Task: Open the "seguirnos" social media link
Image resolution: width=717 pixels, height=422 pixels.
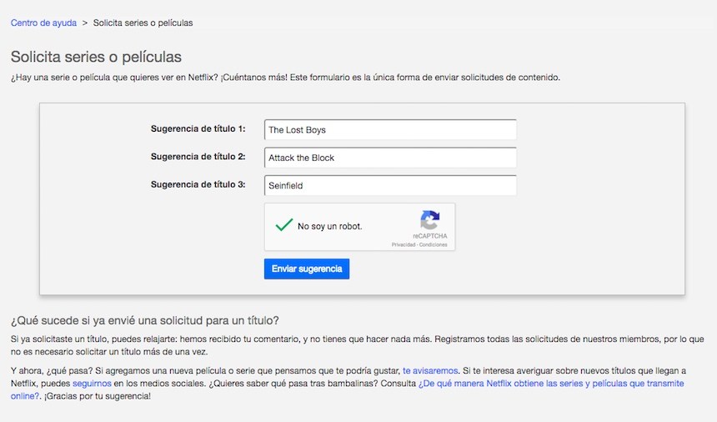Action: click(92, 383)
